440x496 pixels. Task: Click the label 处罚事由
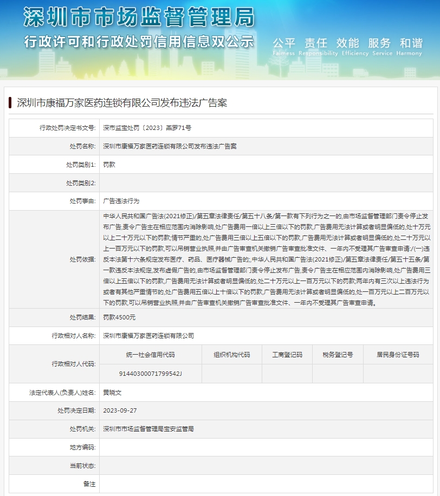pos(82,201)
